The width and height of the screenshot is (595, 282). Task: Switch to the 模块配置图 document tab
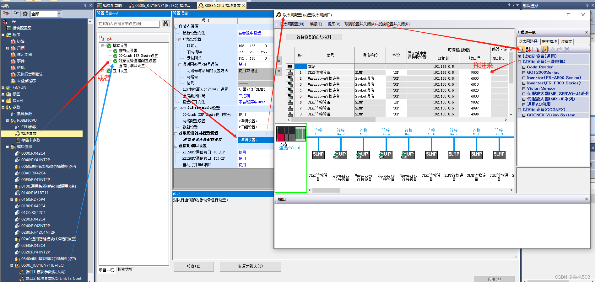(x=110, y=5)
